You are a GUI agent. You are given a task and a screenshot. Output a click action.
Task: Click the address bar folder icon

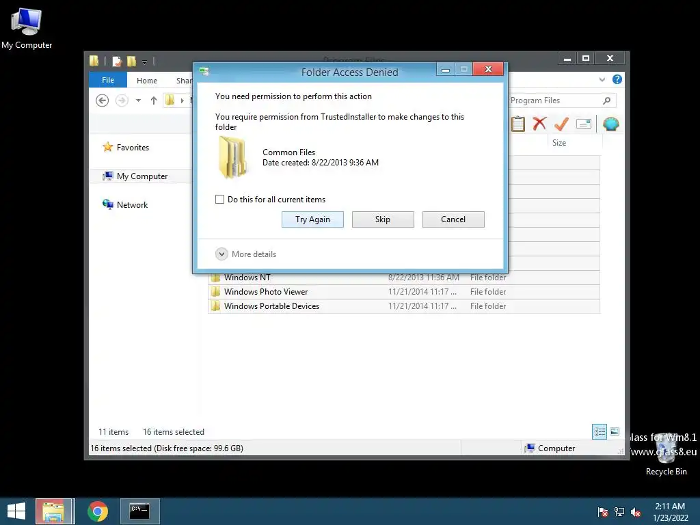coord(170,100)
